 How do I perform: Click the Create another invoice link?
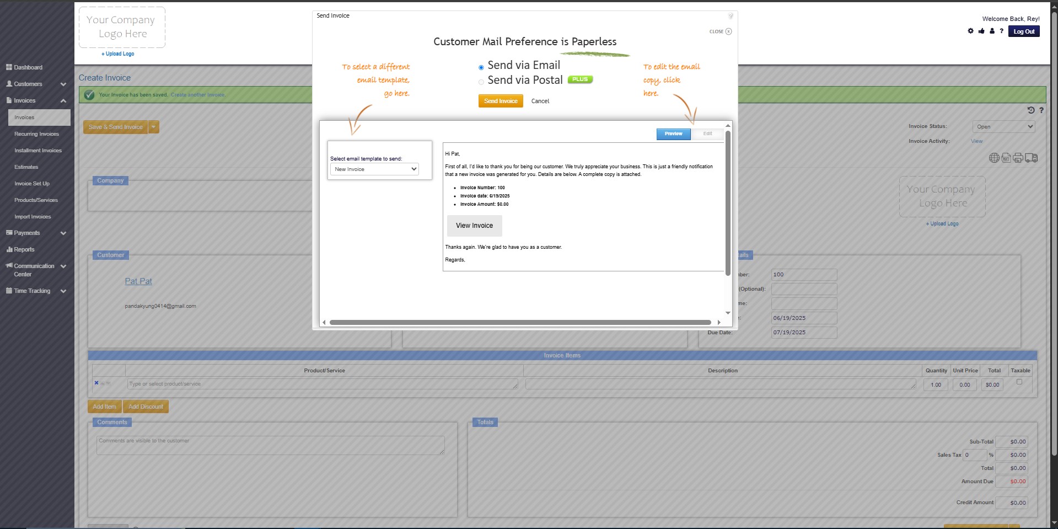tap(197, 94)
